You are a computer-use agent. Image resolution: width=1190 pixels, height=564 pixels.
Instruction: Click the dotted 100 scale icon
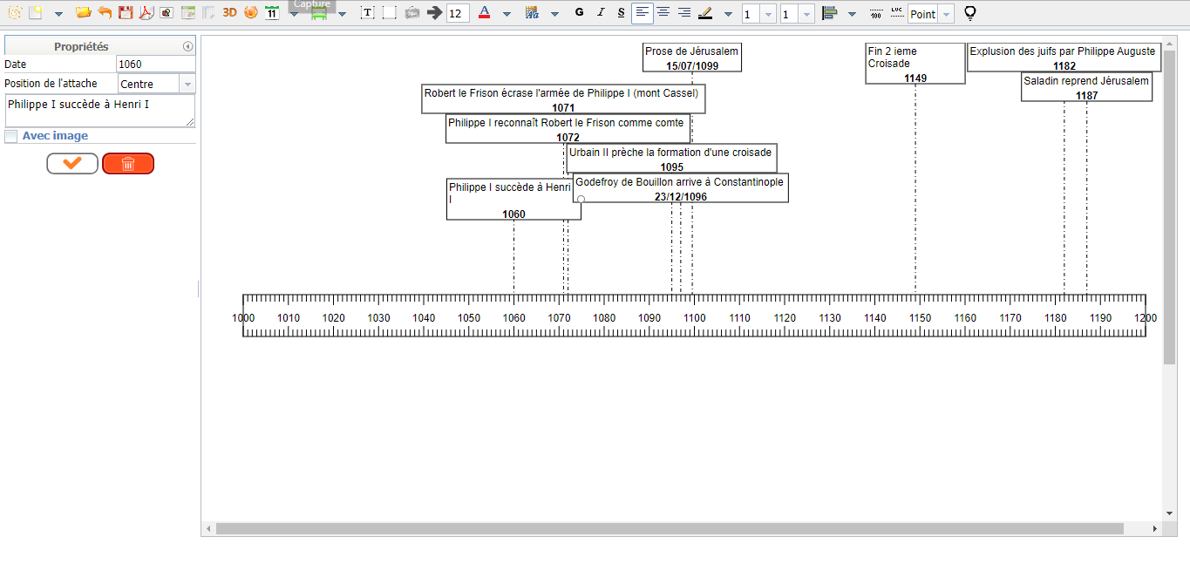[x=876, y=13]
